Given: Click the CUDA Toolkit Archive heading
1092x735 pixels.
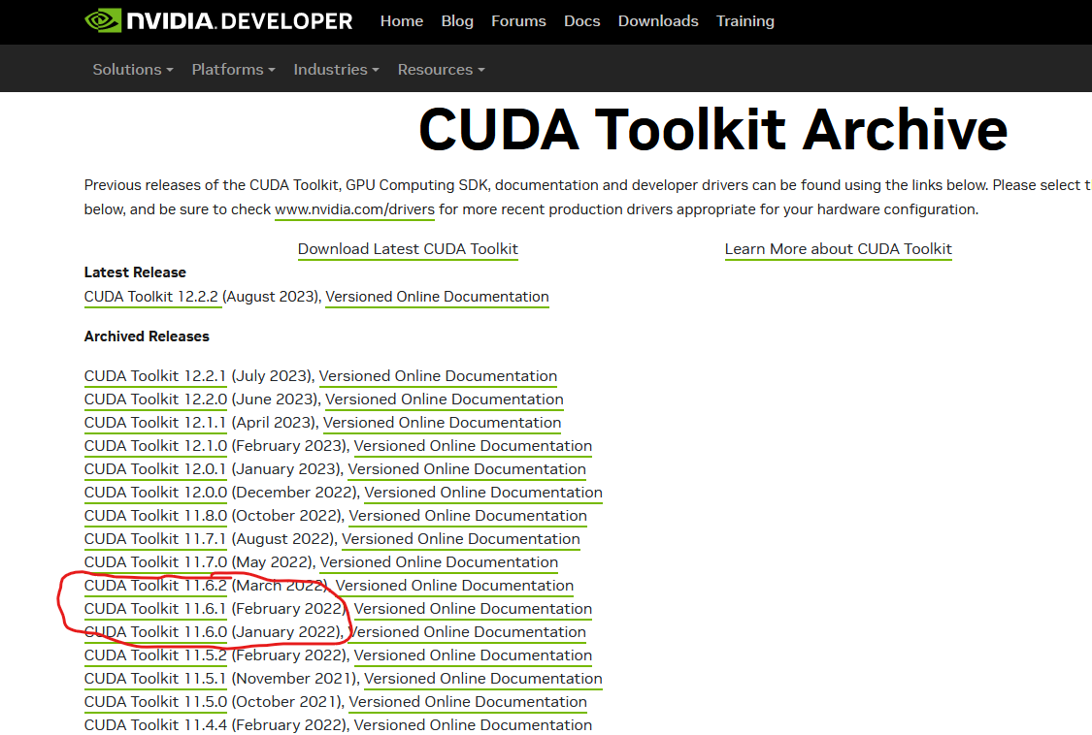Looking at the screenshot, I should tap(713, 130).
